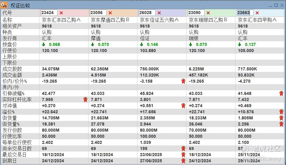
Task: Click the turnover volume 62.350M
Action: pos(100,69)
